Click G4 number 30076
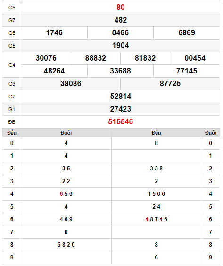223x266 pixels. point(46,58)
